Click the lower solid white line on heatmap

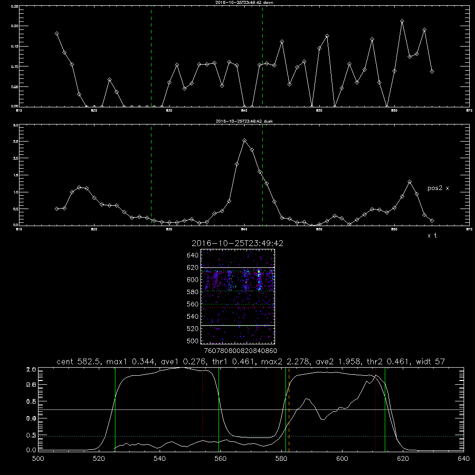(x=237, y=326)
